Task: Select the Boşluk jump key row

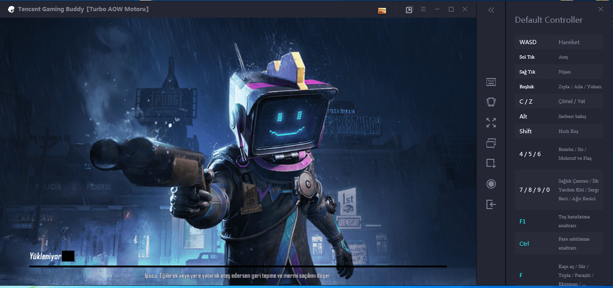Action: [559, 86]
